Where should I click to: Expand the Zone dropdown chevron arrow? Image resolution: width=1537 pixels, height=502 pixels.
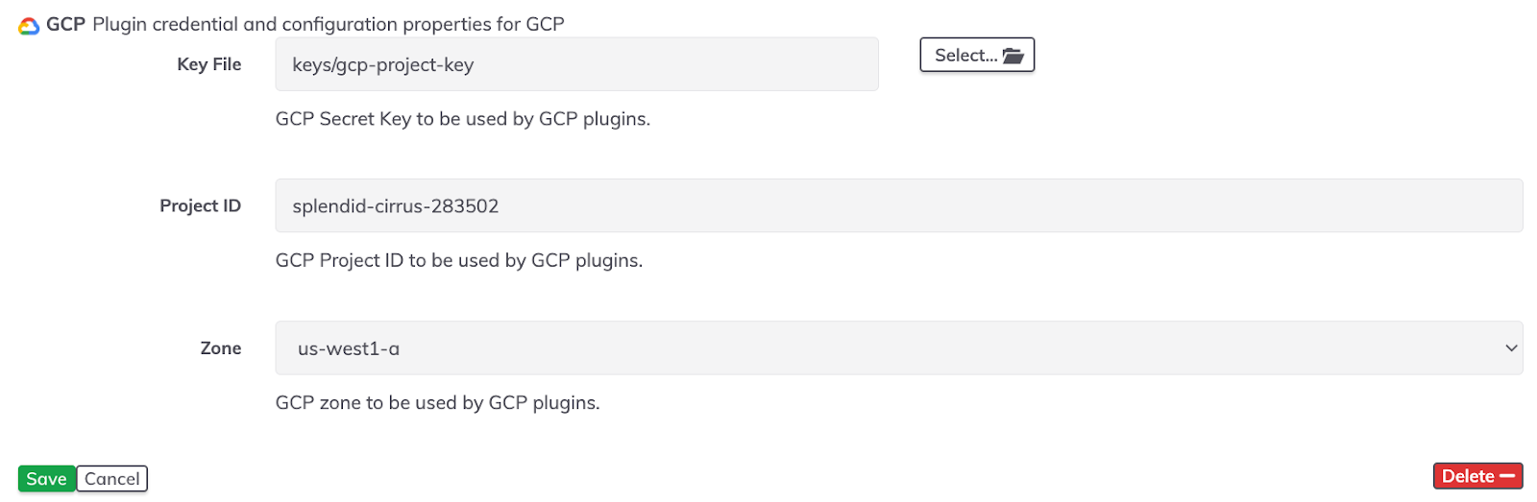pos(1511,348)
